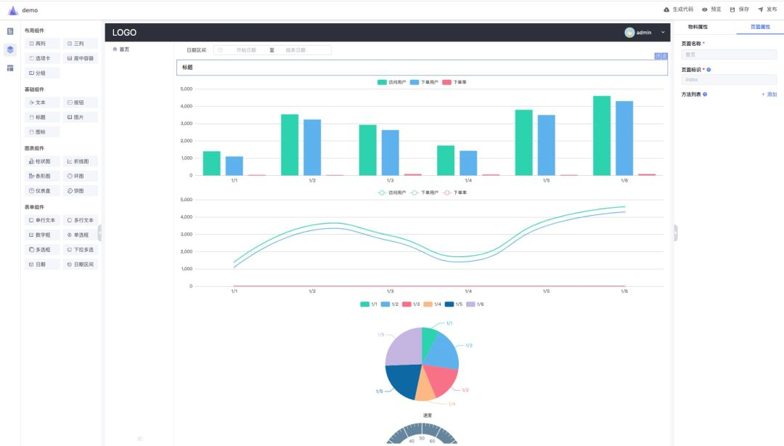This screenshot has height=446, width=784.
Task: Pick the 分组 group component
Action: click(42, 73)
